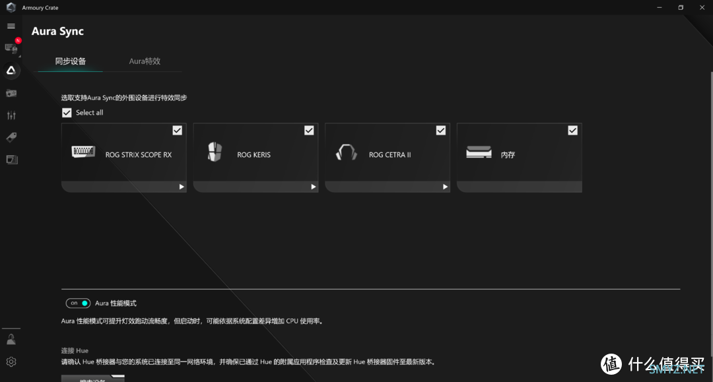Viewport: 713px width, 382px height.
Task: Open the Devices page with notification badge
Action: (11, 48)
